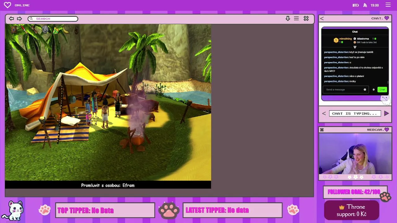Click the "Promluvit s osobou: Efram" caption
This screenshot has width=397, height=223.
108,185
